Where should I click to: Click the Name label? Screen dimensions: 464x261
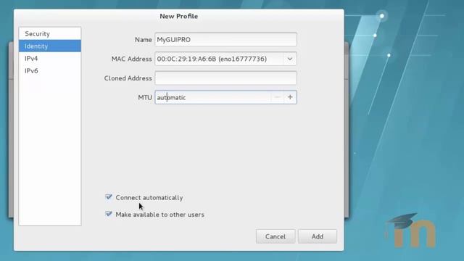coord(144,40)
